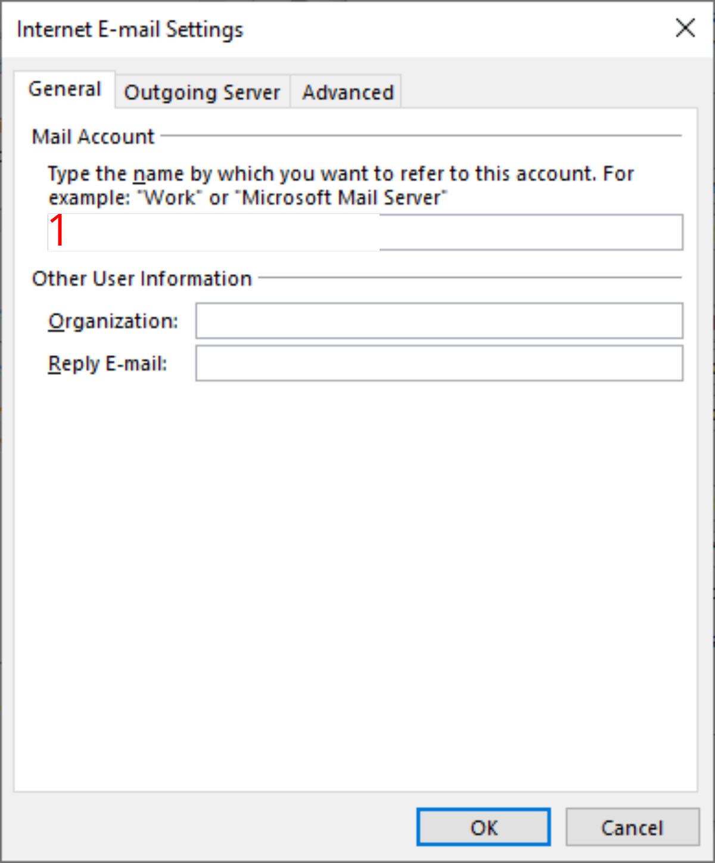The height and width of the screenshot is (863, 715).
Task: Click the 'Microsoft Mail Server' example text
Action: [x=344, y=197]
